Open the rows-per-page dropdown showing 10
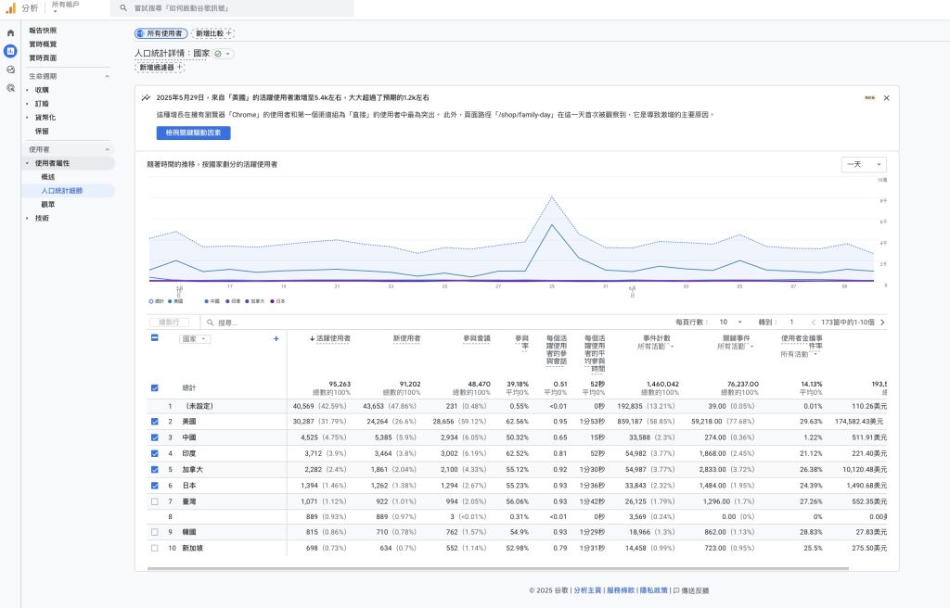Screen dimensions: 950x608 (730, 323)
